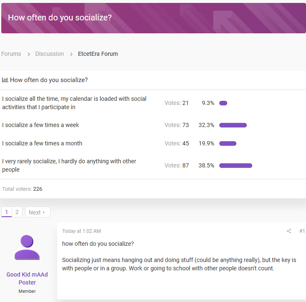The width and height of the screenshot is (306, 302).
Task: Click the 9.3% poll result bar
Action: click(223, 103)
